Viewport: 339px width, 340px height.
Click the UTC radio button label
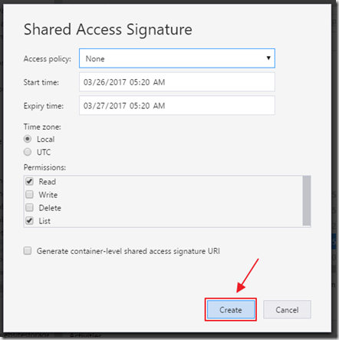(44, 152)
